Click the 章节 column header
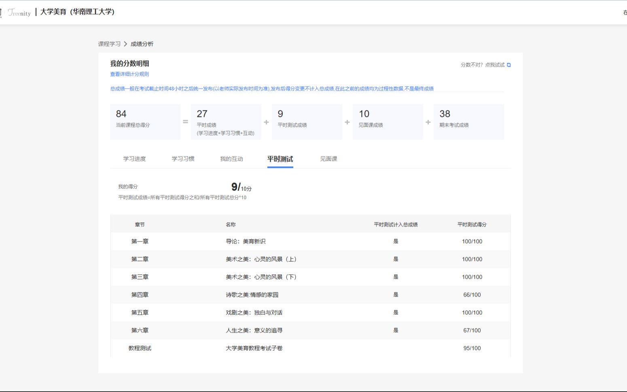Screen dimensions: 627x392 [x=140, y=225]
